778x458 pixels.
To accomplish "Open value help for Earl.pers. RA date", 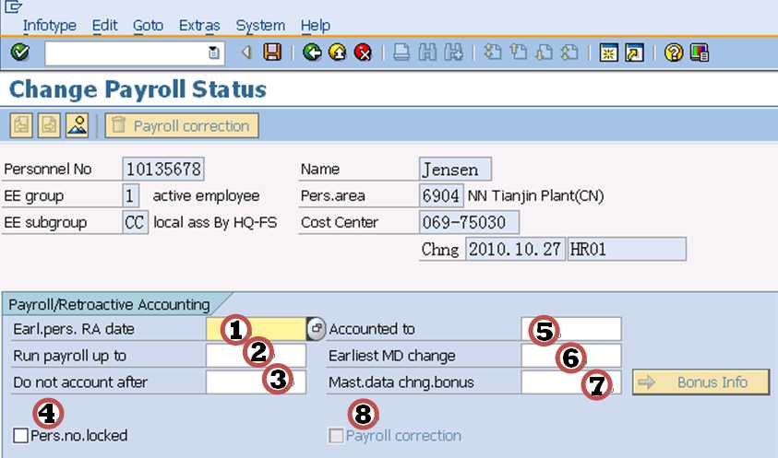I will pyautogui.click(x=316, y=329).
